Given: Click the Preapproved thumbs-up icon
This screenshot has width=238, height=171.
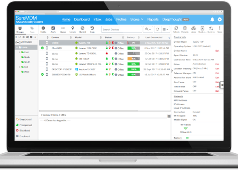Looking at the screenshot, I should [x=17, y=125].
